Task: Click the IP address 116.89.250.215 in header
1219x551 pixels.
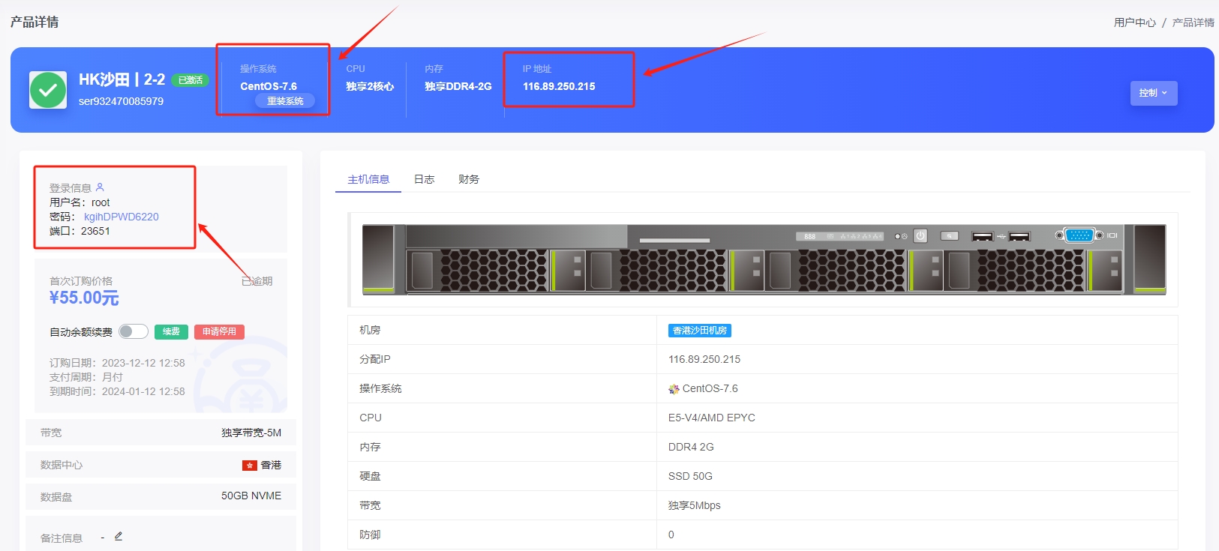Action: [x=559, y=86]
